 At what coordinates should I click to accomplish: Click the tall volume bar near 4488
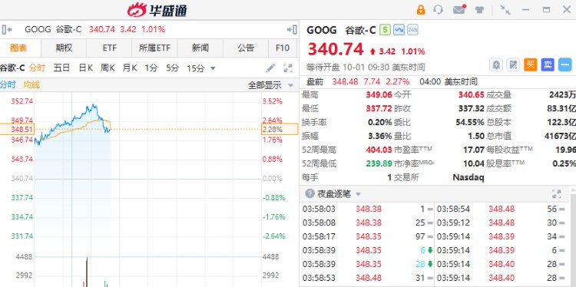coord(87,272)
